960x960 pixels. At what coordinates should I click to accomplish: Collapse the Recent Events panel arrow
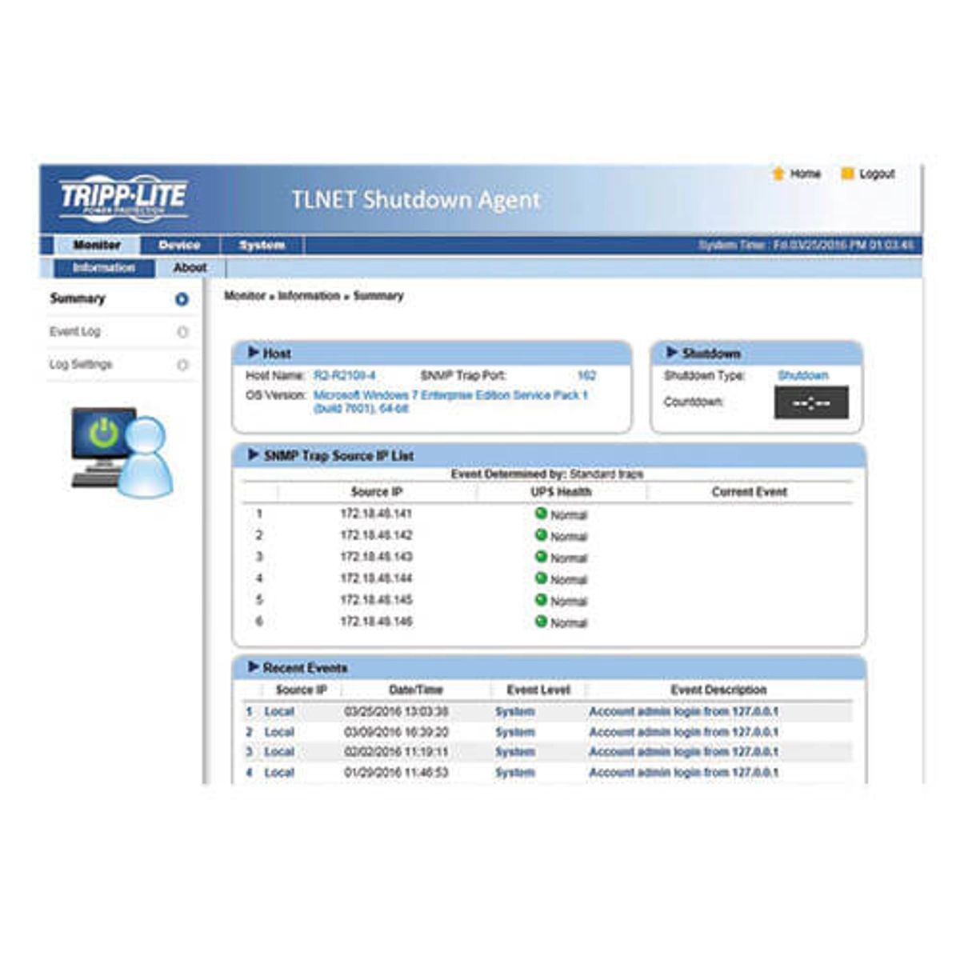coord(253,666)
